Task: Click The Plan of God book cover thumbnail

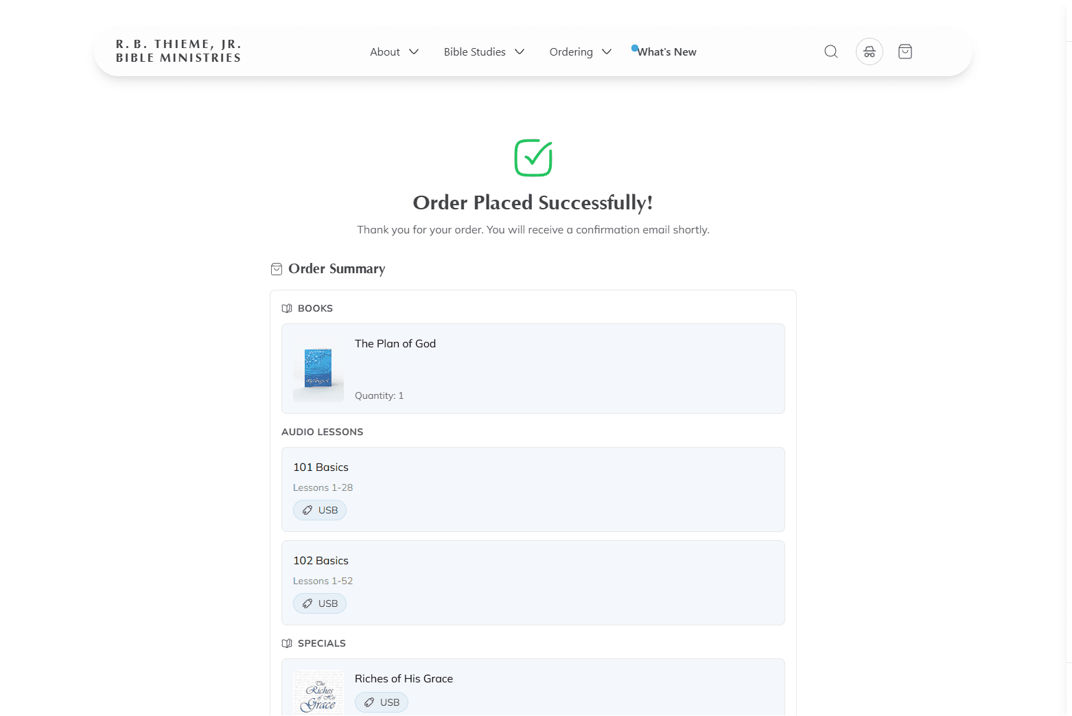Action: 318,369
